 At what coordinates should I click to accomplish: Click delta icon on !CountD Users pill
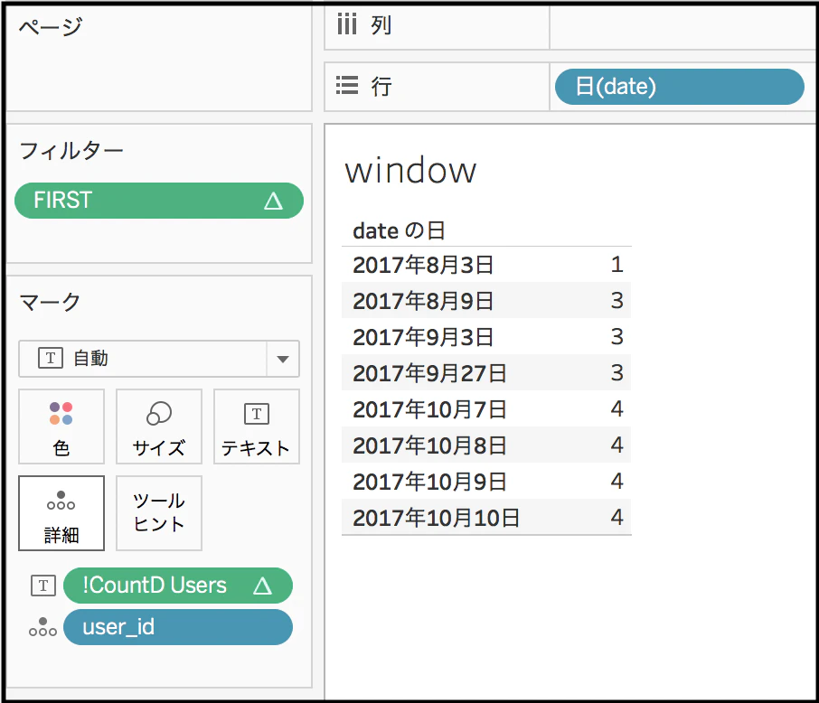(262, 586)
